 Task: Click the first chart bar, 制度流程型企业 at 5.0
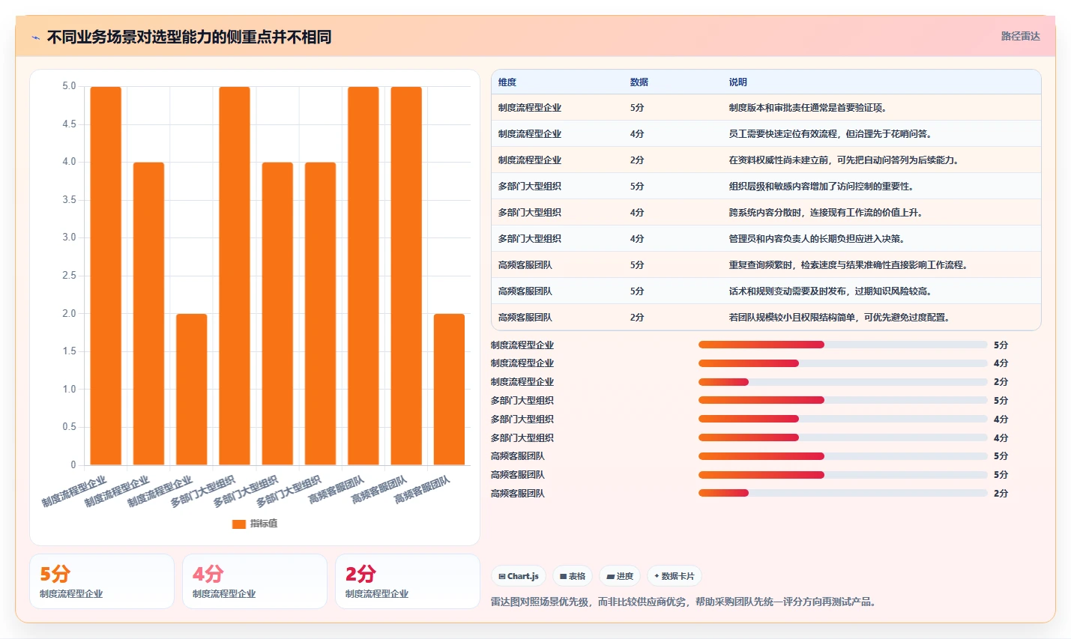click(106, 276)
